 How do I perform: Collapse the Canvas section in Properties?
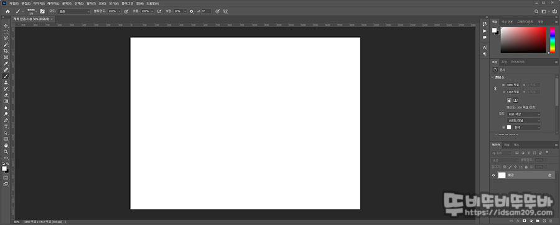coord(493,77)
